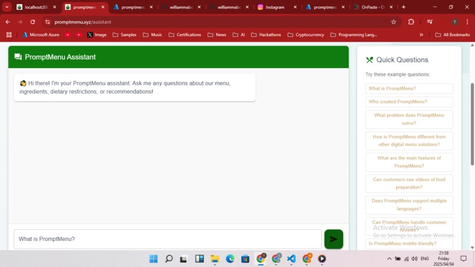Expand hidden bookmarks with double chevron

point(421,35)
